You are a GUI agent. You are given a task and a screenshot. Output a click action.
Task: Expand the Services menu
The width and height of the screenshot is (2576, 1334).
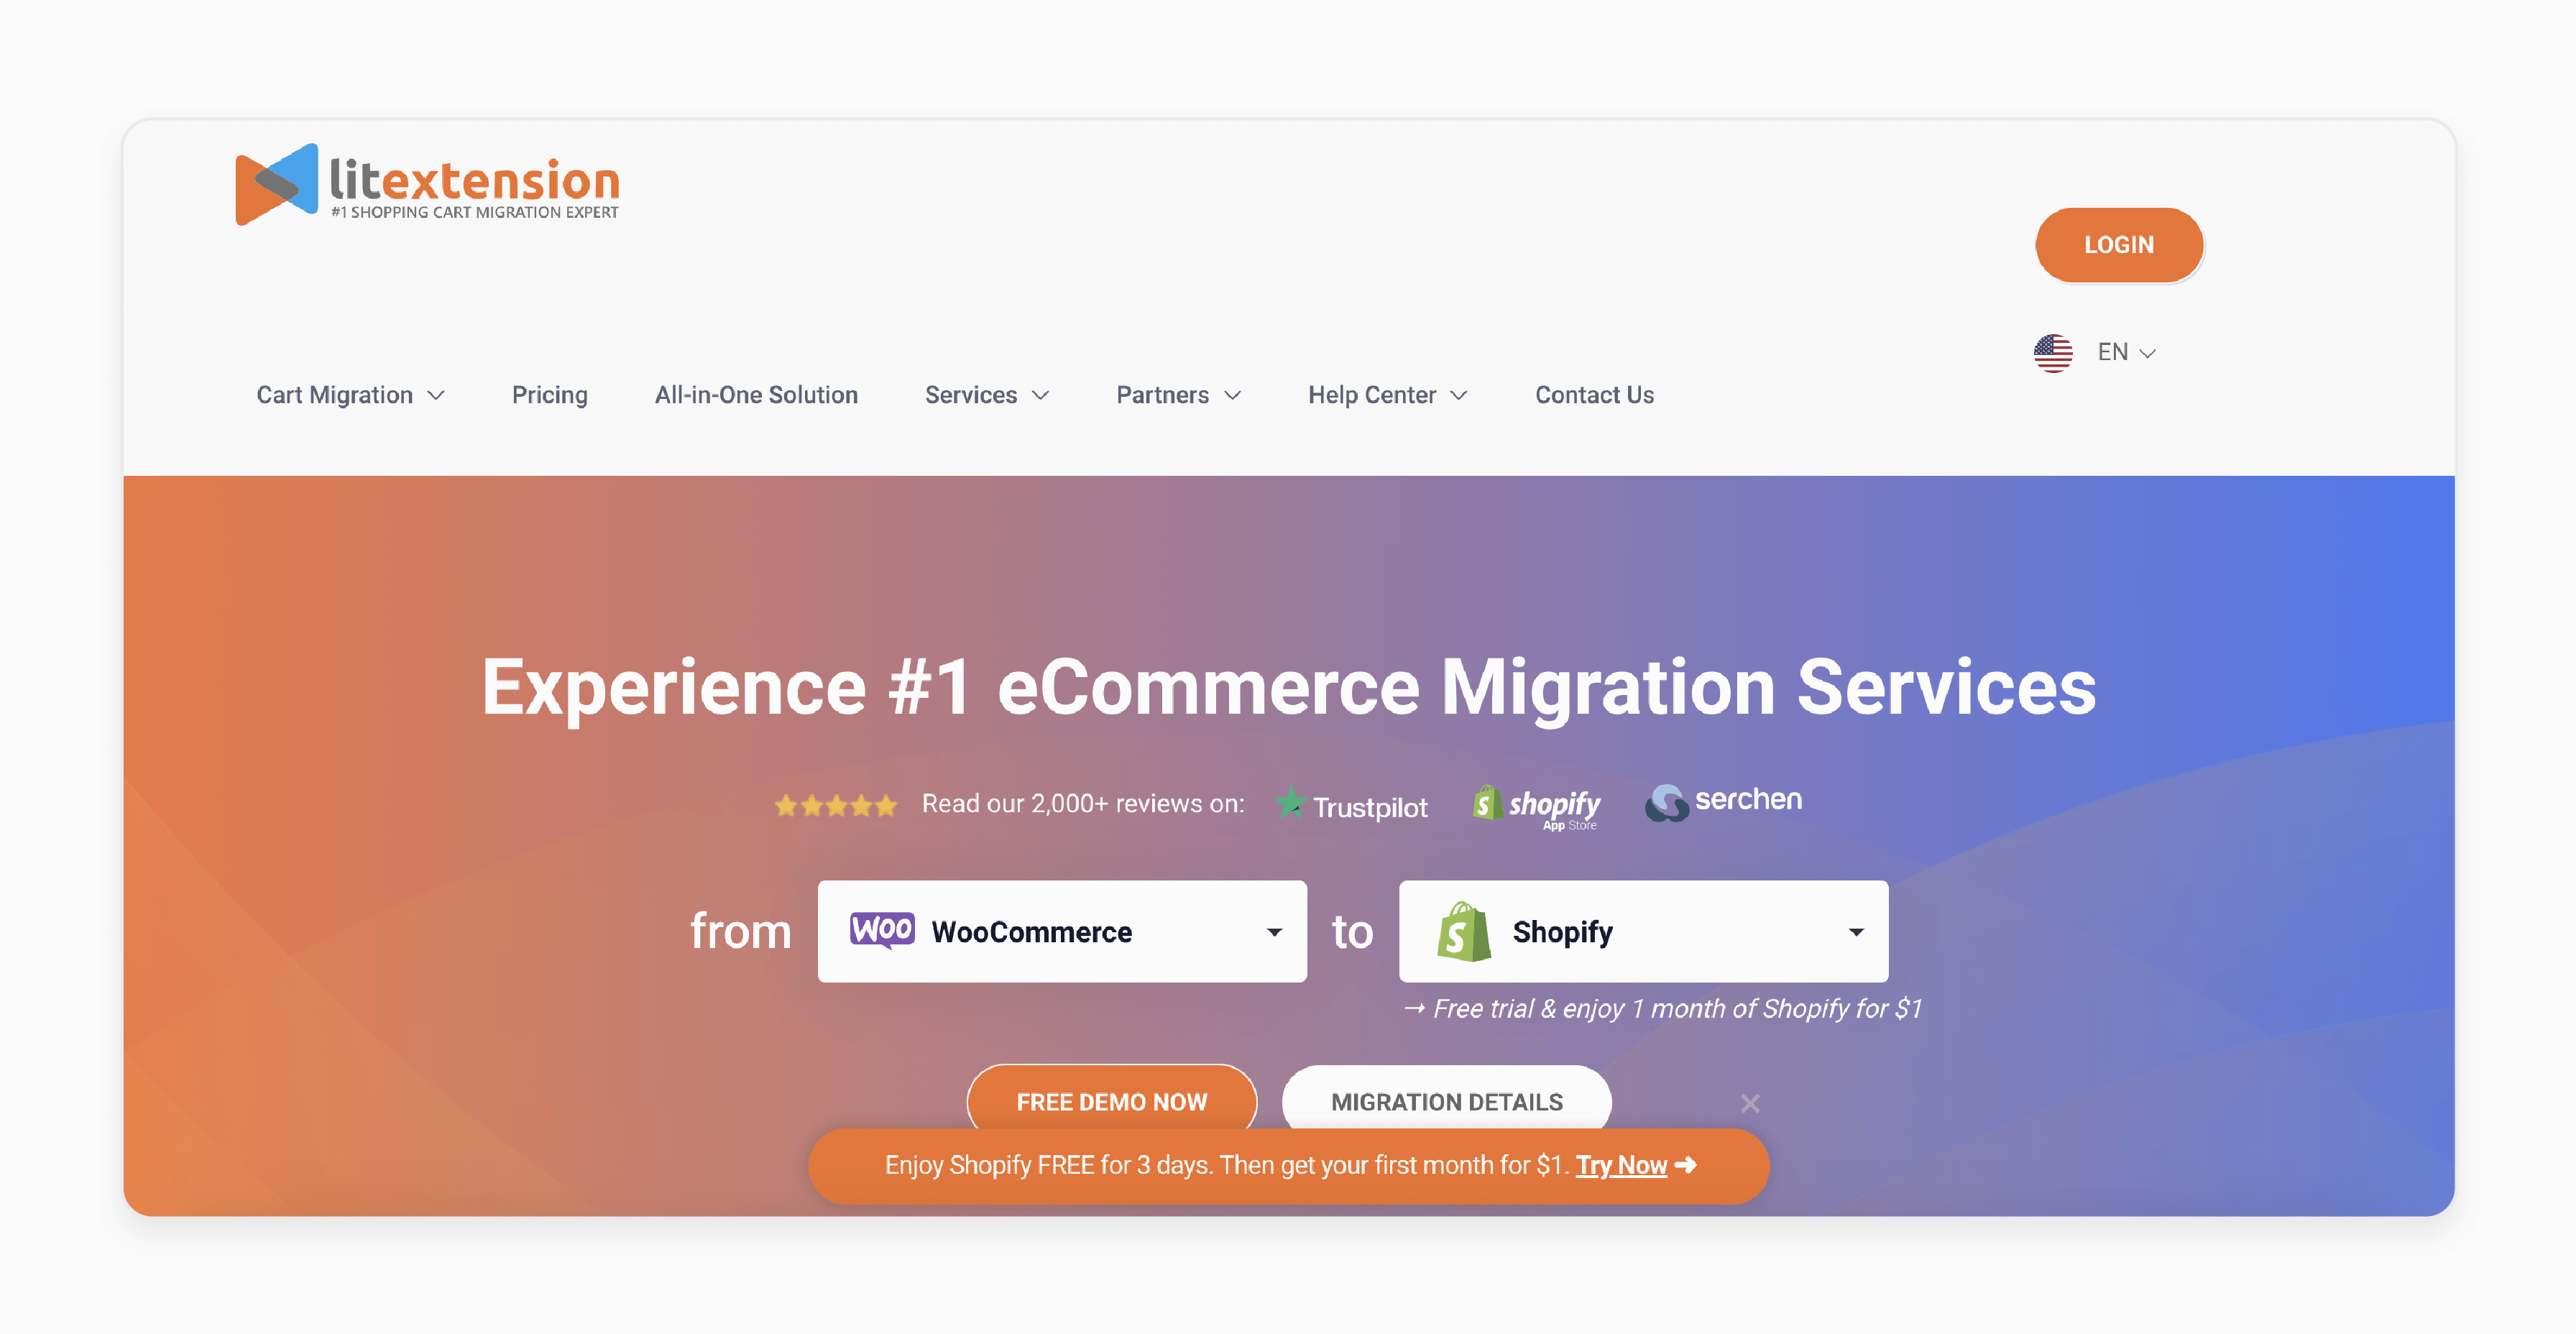987,395
